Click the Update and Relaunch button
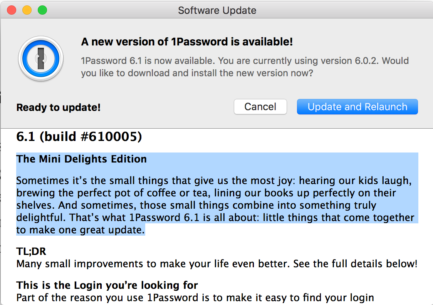Screen dimensions: 433x305 click(357, 107)
